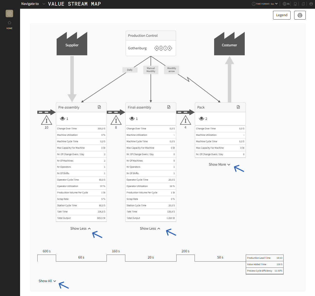
Task: Collapse Final-assembly details via Show Less
Action: tap(150, 228)
